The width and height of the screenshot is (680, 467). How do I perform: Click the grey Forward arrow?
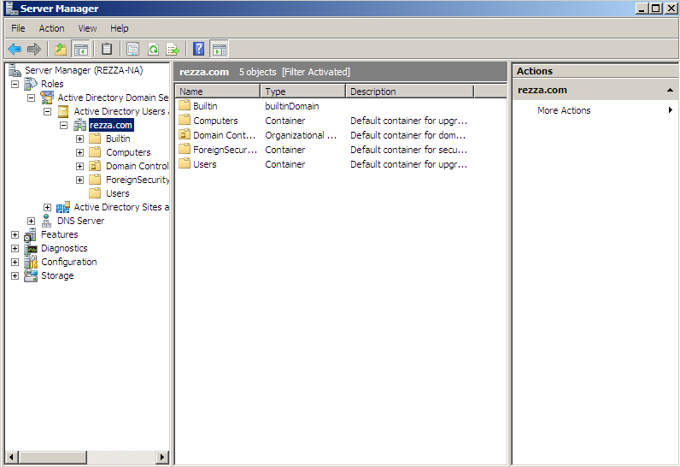(34, 49)
